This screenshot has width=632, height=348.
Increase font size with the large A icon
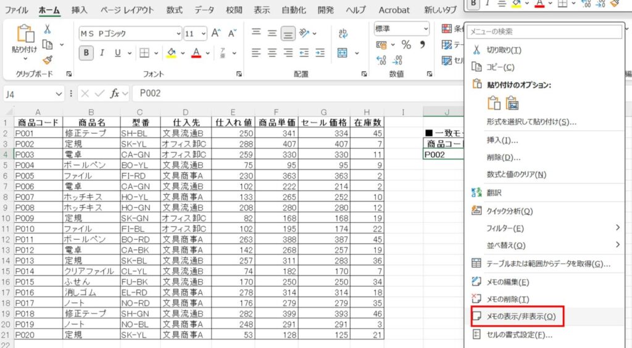tap(216, 33)
